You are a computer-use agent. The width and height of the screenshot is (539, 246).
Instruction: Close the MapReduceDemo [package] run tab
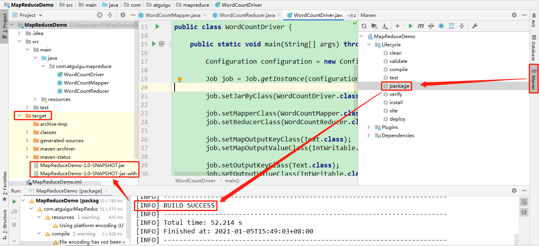click(107, 191)
